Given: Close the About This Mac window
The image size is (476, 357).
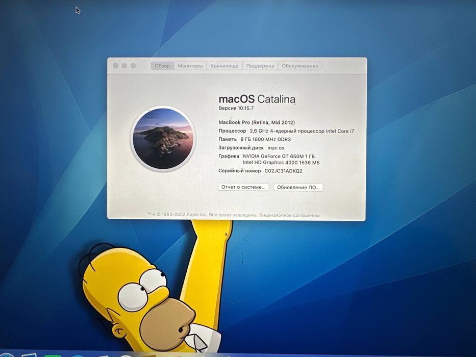Looking at the screenshot, I should (115, 66).
